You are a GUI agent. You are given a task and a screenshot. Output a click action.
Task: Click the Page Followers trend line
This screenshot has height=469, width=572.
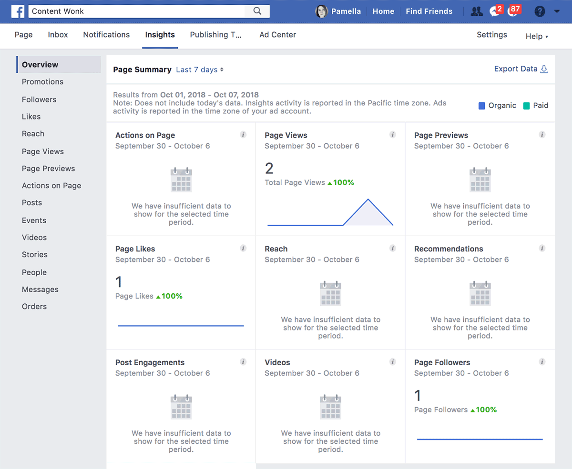click(480, 439)
